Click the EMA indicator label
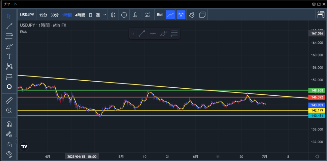This screenshot has height=161, width=327. tap(23, 32)
